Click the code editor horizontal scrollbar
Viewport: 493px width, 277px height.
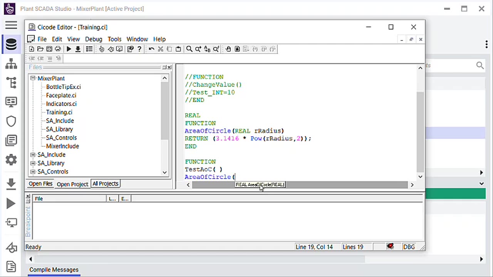click(x=300, y=185)
